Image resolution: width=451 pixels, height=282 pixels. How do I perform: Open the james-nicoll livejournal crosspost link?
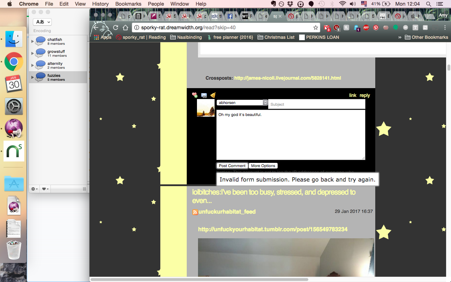pyautogui.click(x=288, y=78)
